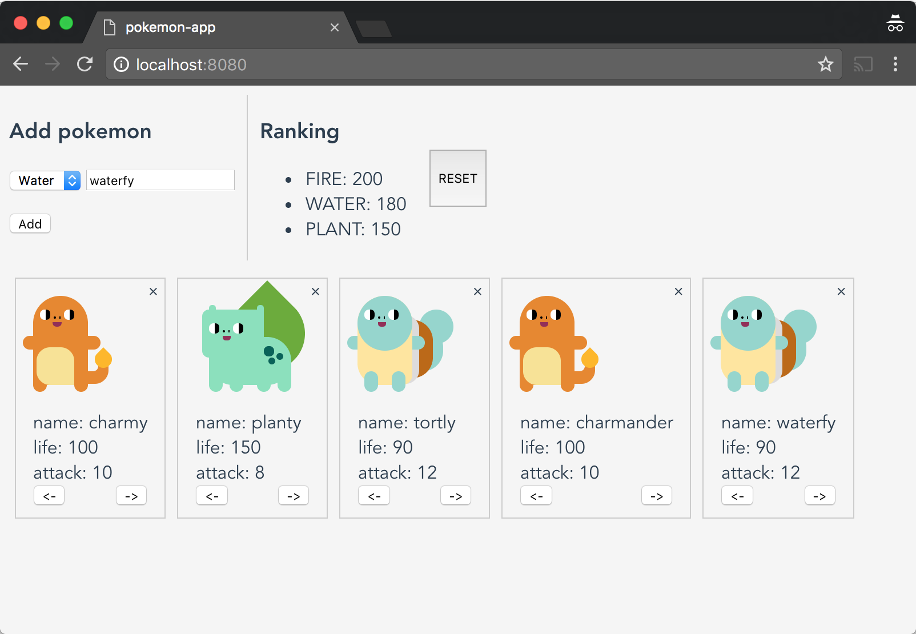Click the 'name: tortly' text
Screen dimensions: 916x634
click(407, 423)
